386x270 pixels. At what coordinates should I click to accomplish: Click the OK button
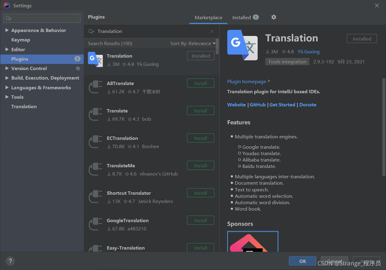(x=303, y=261)
